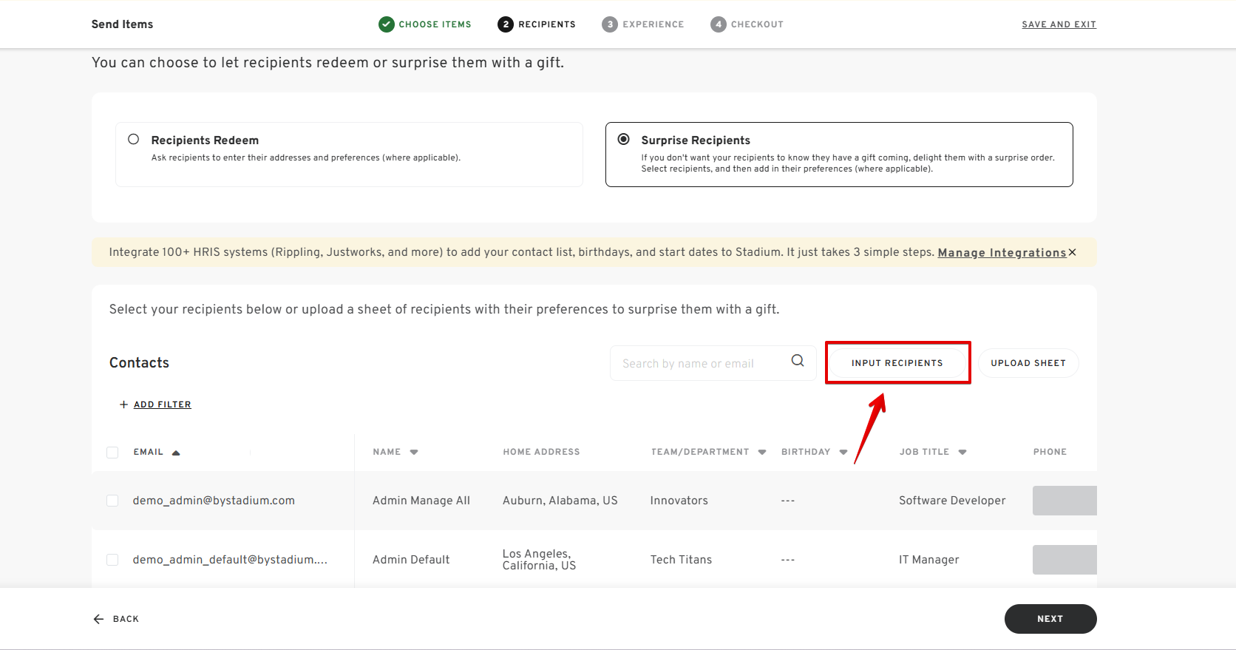Open the Name column sort dropdown

tap(414, 452)
